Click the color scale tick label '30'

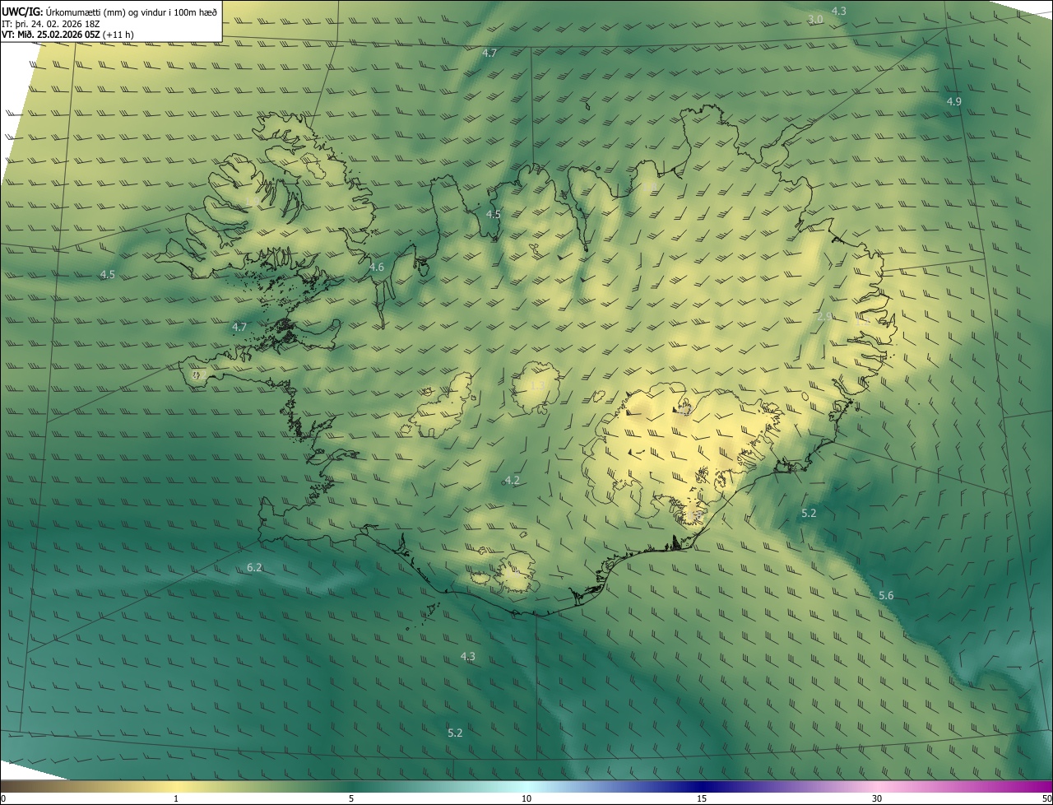pos(877,798)
